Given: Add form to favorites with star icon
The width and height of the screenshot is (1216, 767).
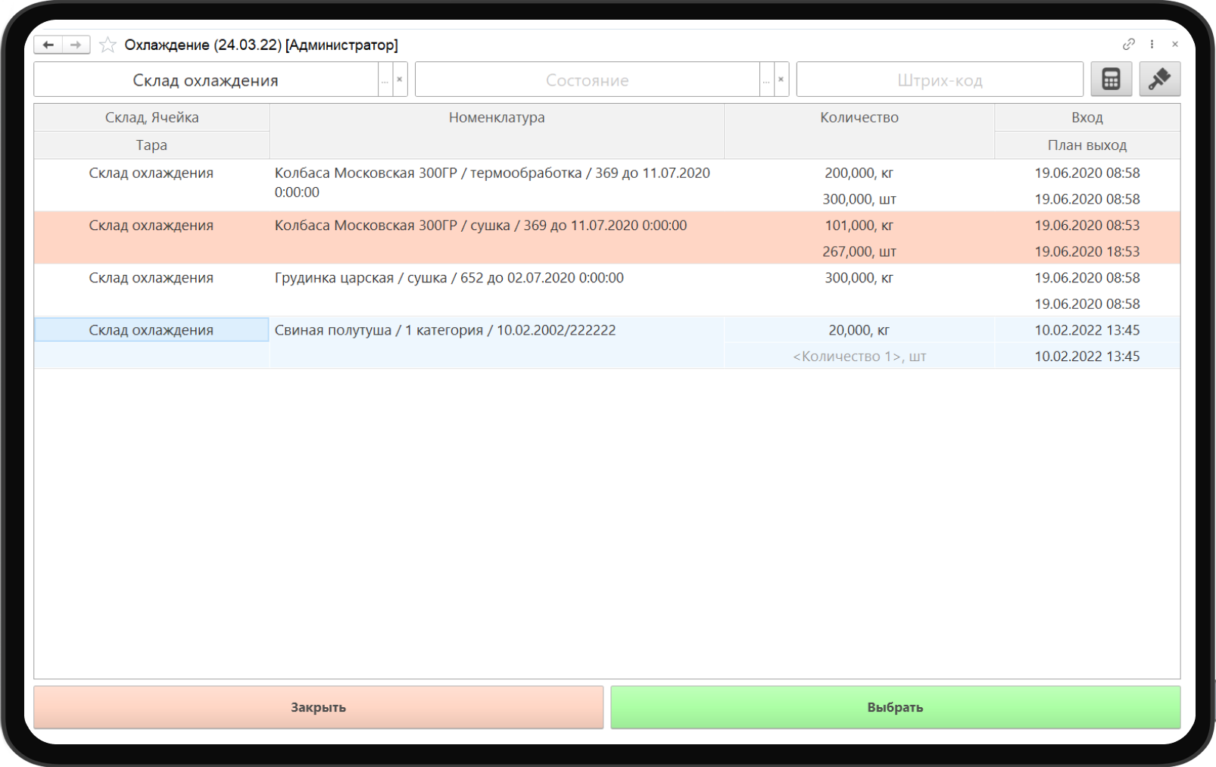Looking at the screenshot, I should (x=108, y=45).
